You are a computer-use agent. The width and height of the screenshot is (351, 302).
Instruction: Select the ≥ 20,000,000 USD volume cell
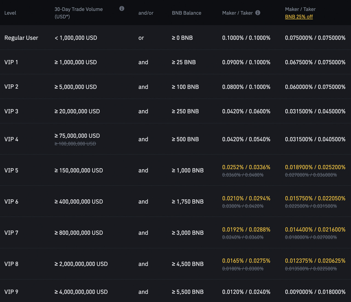77,111
